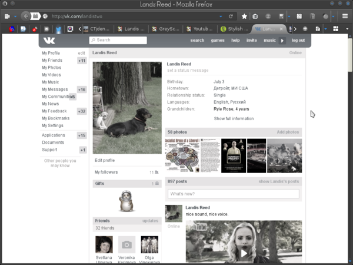Click the browser URL address field

tap(133, 16)
